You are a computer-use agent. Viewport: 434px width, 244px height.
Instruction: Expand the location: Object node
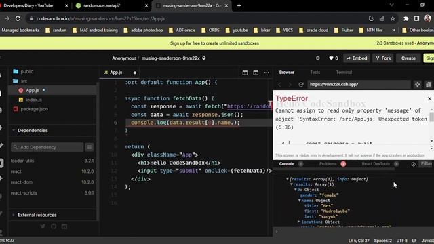pos(299,222)
